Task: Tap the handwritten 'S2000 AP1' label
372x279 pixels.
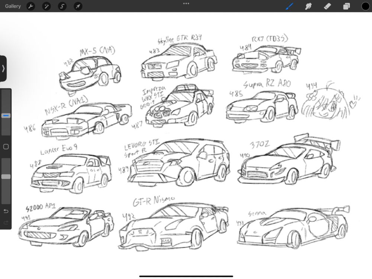Action: coord(40,207)
